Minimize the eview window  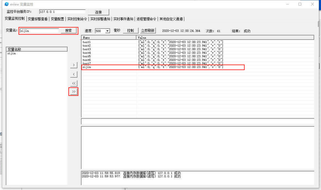pyautogui.click(x=288, y=4)
